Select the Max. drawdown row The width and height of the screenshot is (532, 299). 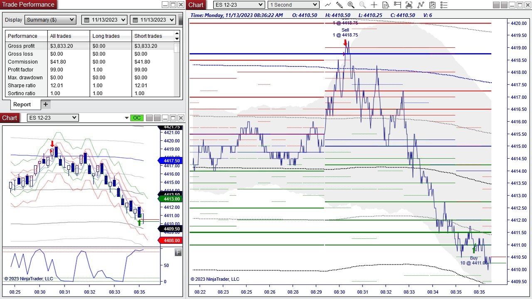[x=90, y=78]
